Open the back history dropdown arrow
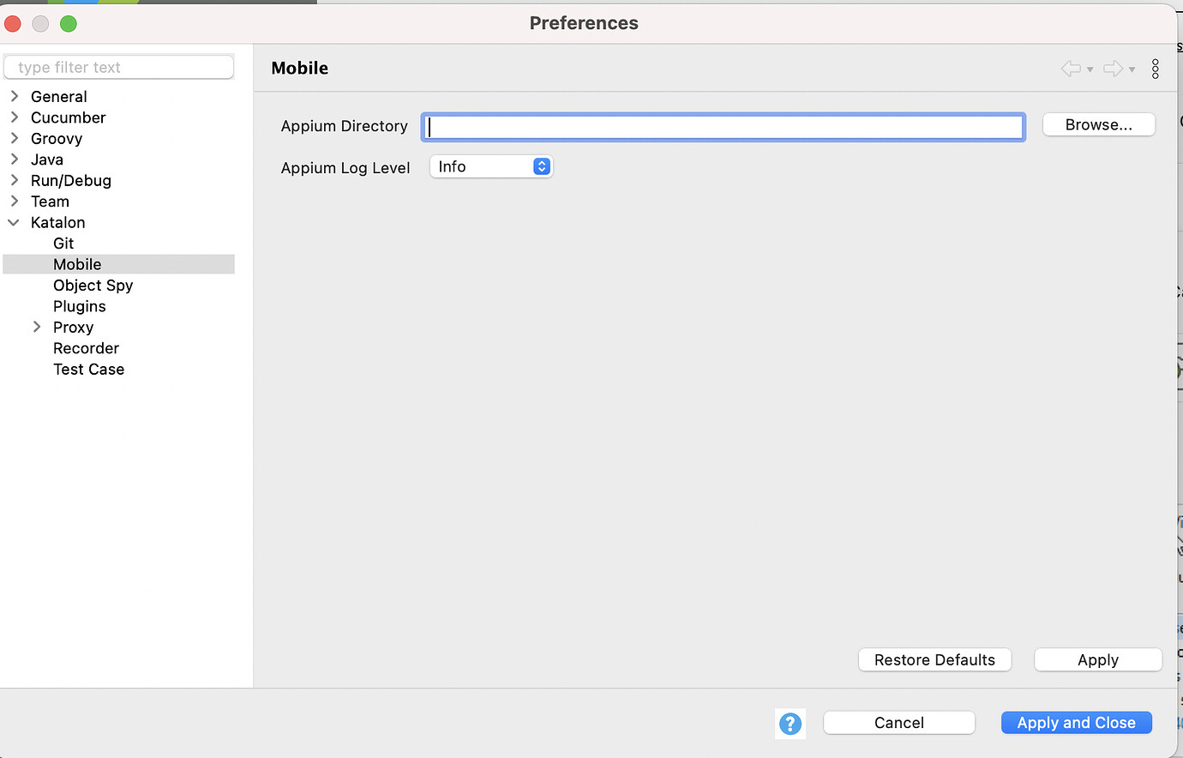The width and height of the screenshot is (1183, 758). coord(1090,69)
